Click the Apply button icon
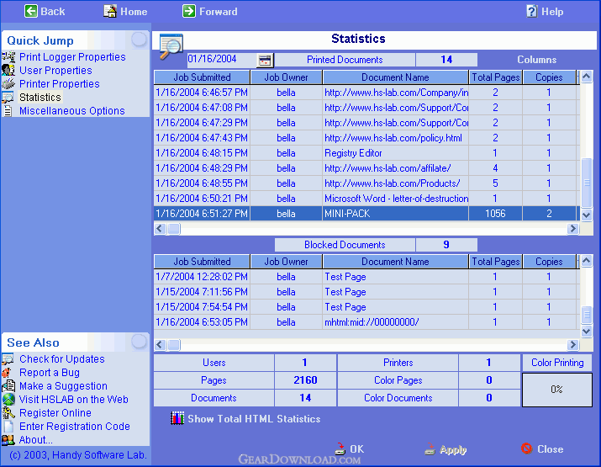The image size is (601, 467). (430, 449)
